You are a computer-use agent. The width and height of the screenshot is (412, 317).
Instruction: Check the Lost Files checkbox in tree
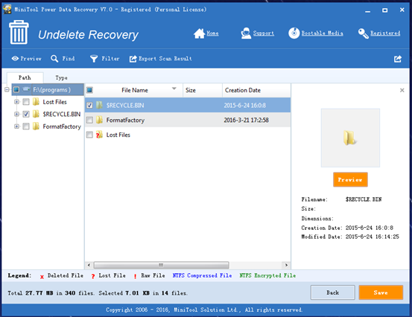pos(26,102)
